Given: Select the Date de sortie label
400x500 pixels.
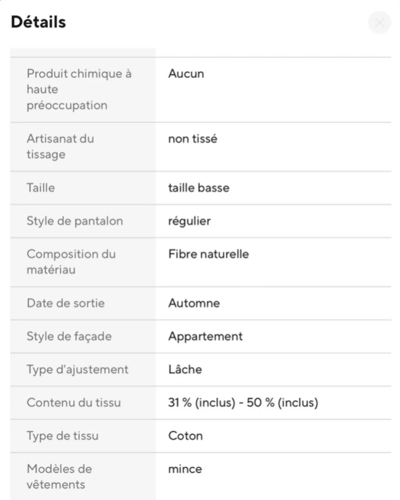Looking at the screenshot, I should coord(66,303).
